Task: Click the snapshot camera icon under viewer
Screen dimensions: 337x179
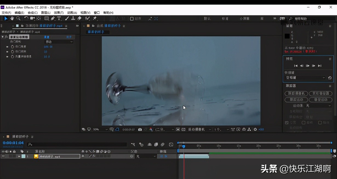Action: [x=140, y=129]
